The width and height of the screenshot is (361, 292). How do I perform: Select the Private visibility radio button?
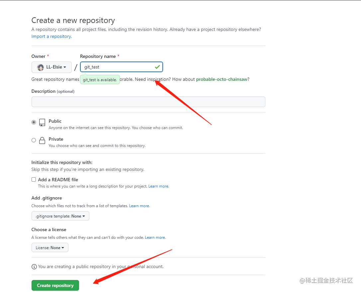point(34,140)
